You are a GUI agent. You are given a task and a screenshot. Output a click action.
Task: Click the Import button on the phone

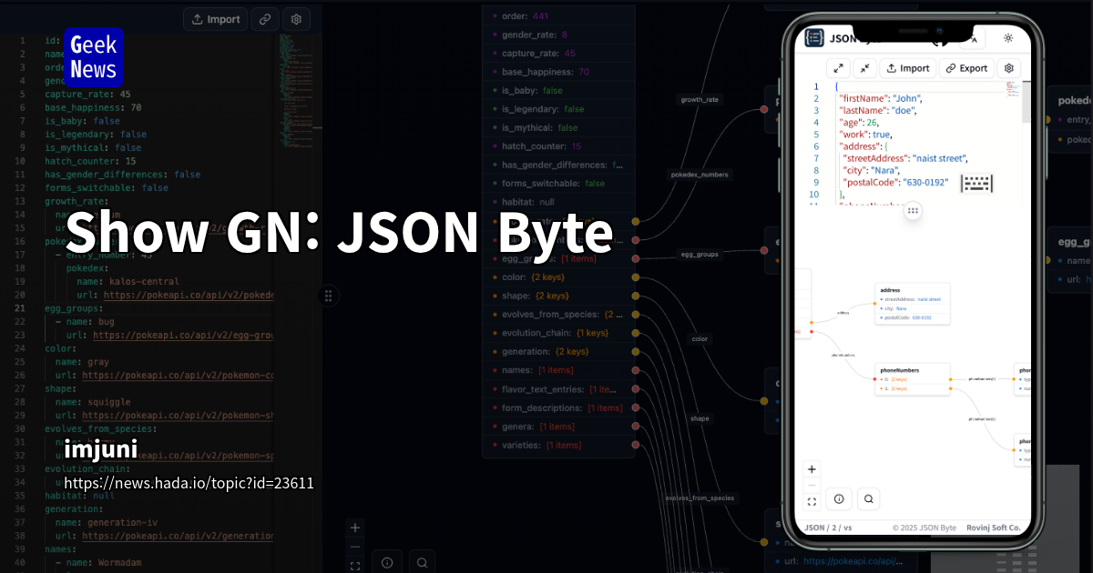[907, 68]
